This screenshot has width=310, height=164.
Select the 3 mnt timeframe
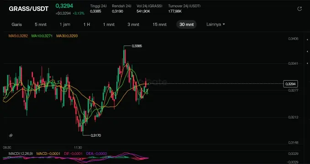(x=133, y=25)
